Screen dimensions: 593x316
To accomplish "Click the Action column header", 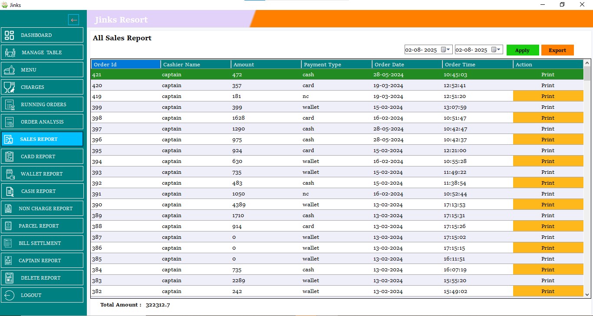I will click(548, 65).
